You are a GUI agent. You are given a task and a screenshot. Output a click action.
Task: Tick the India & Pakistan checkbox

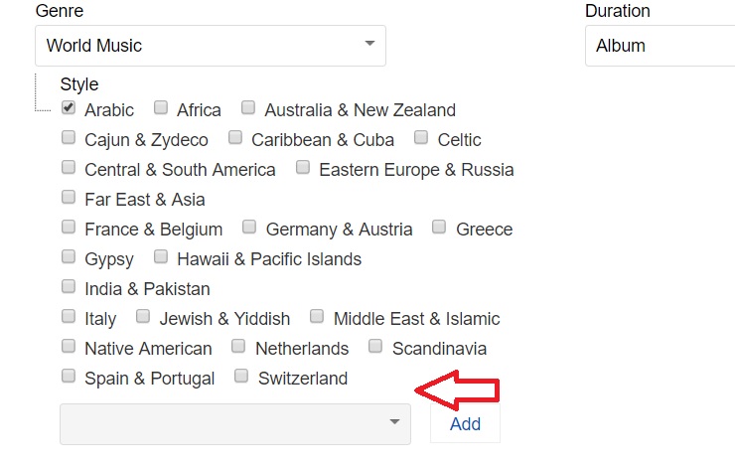coord(69,287)
